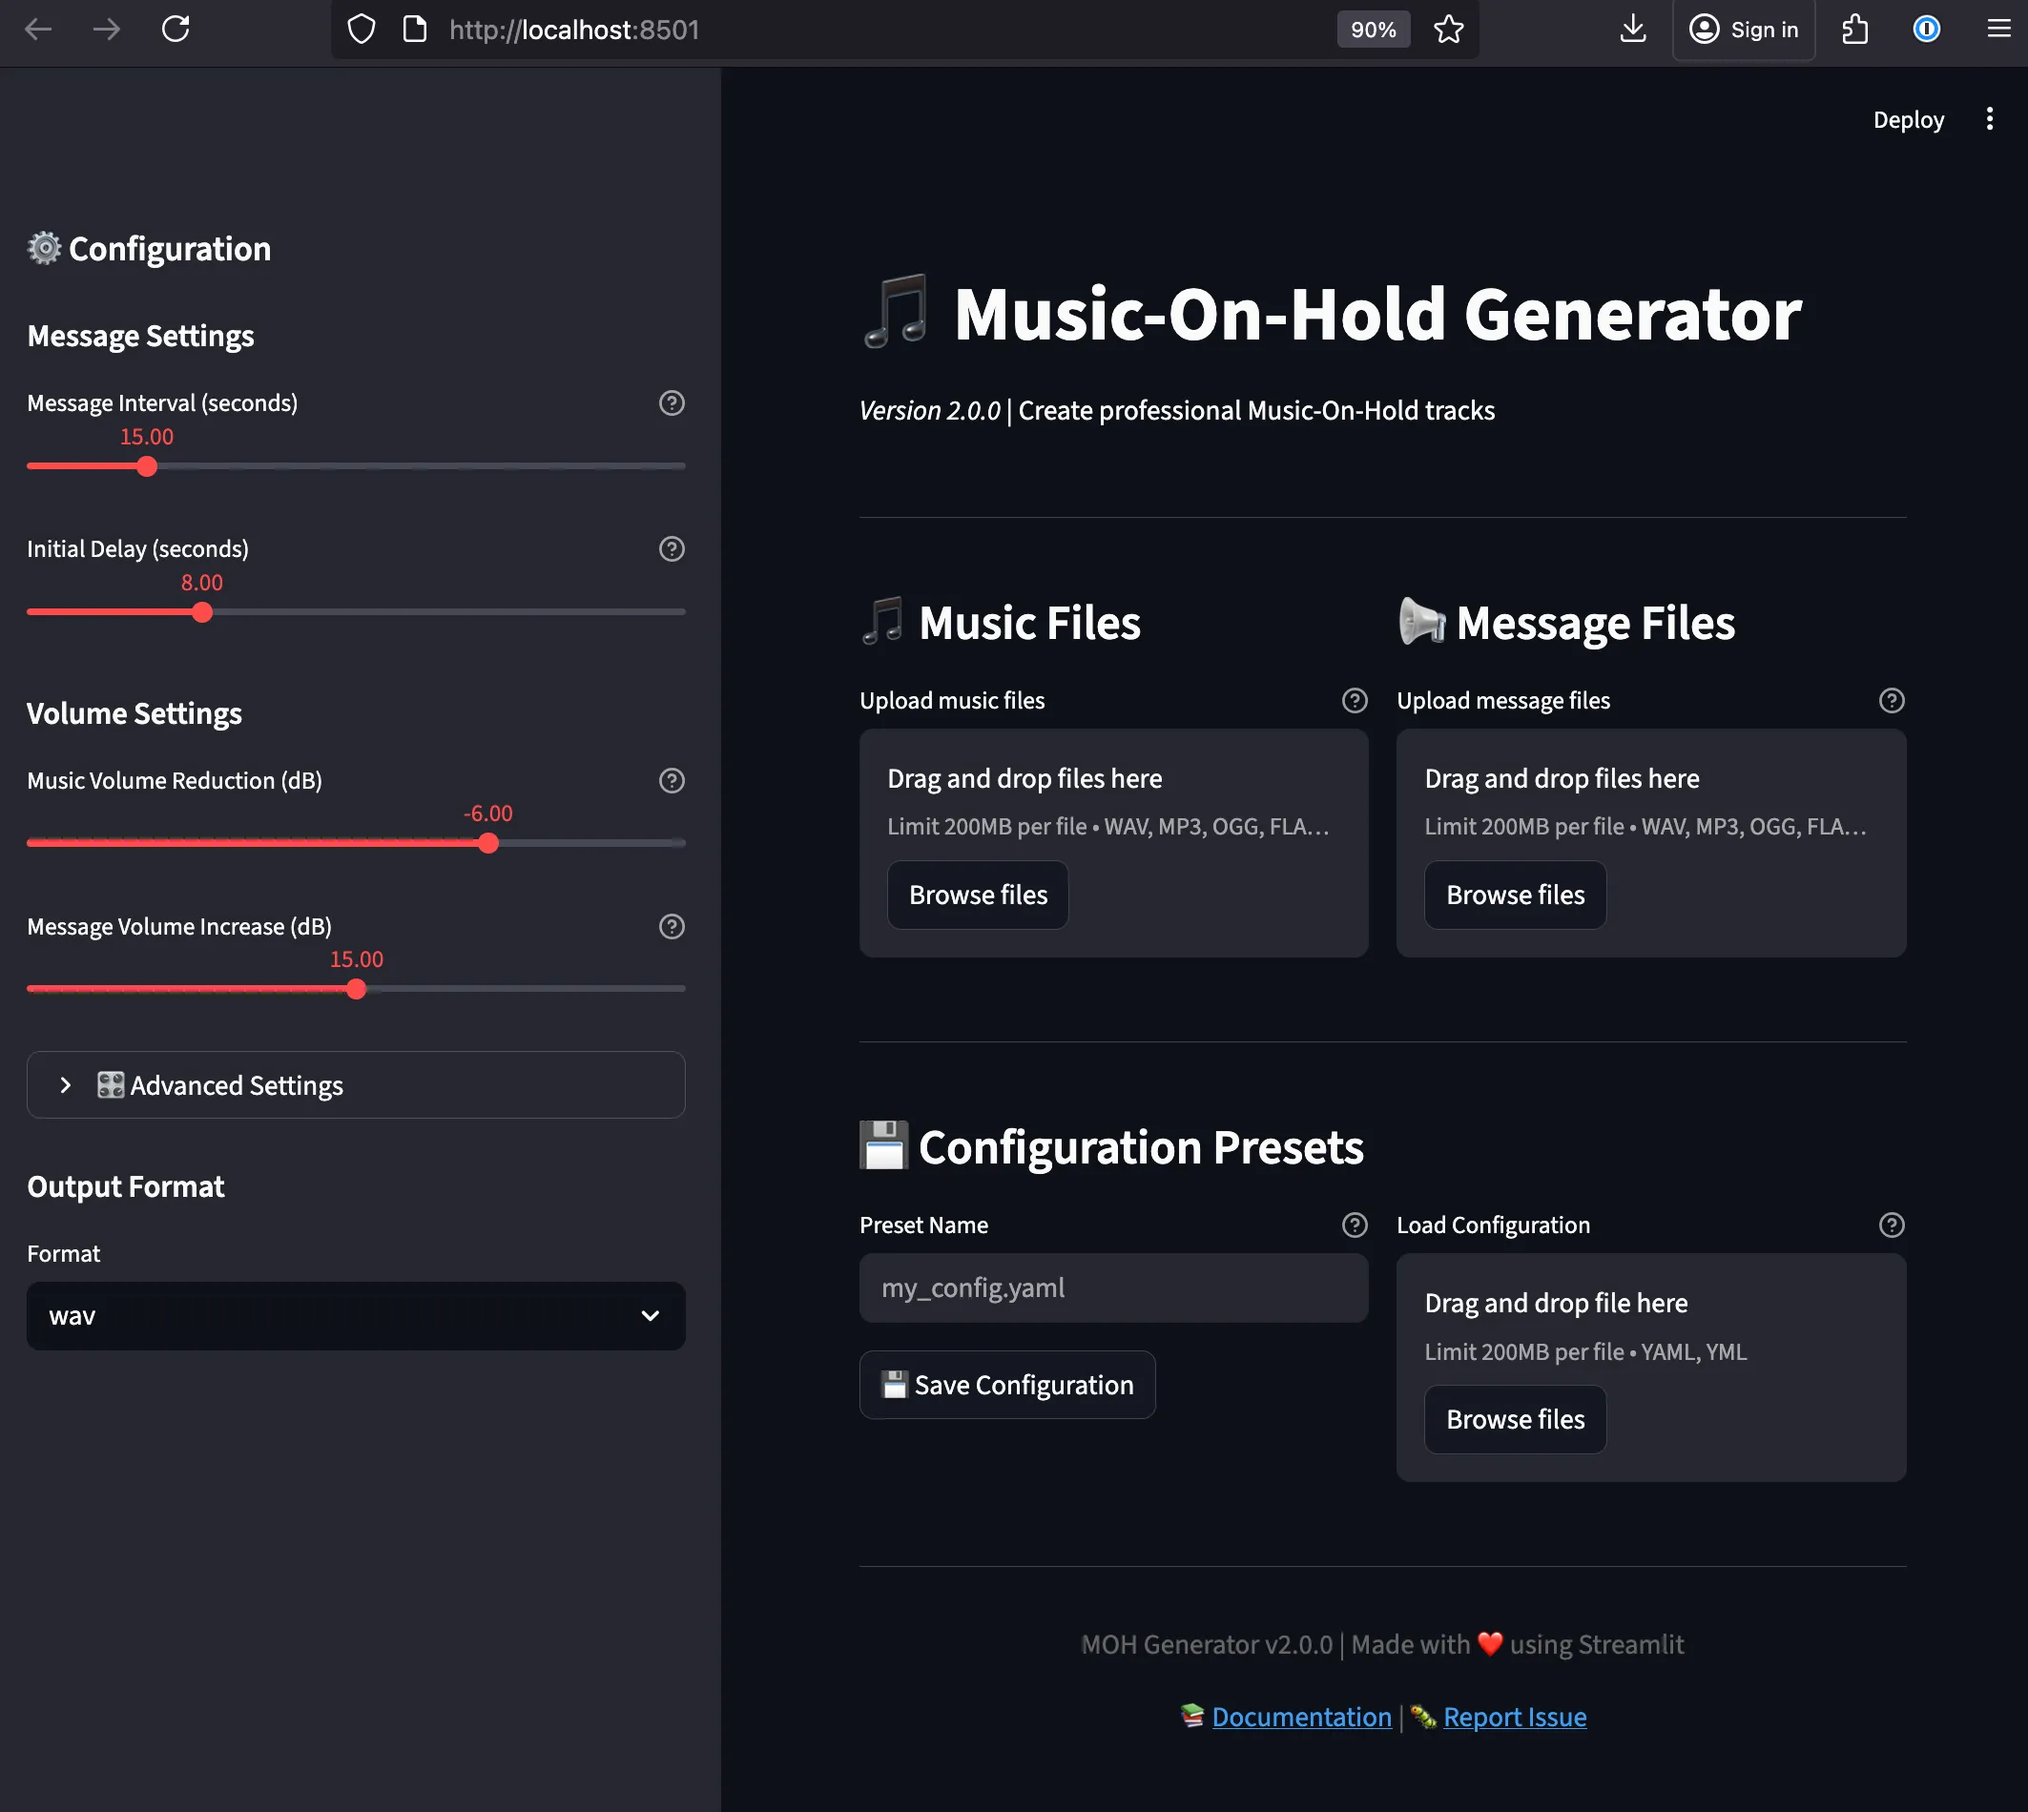
Task: Open help beside Upload message files
Action: [x=1891, y=701]
